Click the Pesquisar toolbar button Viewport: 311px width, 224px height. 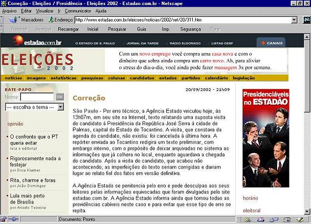pos(117,29)
